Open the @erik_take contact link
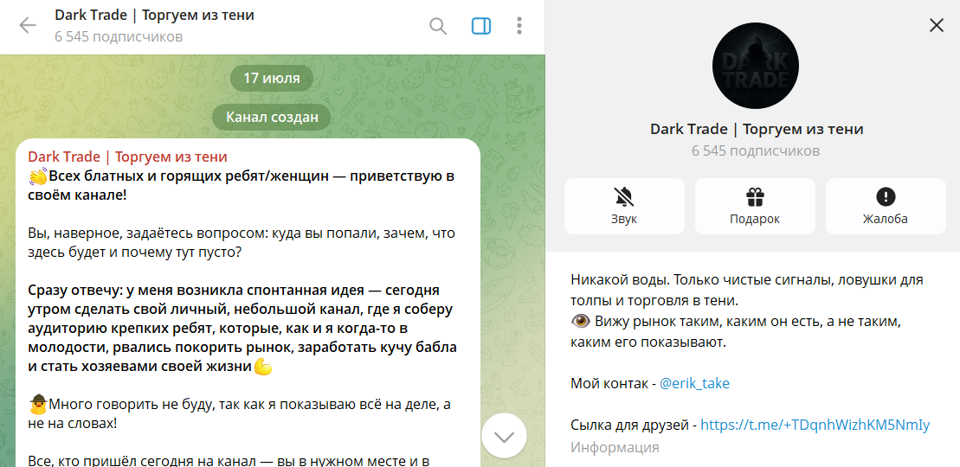 pyautogui.click(x=694, y=383)
